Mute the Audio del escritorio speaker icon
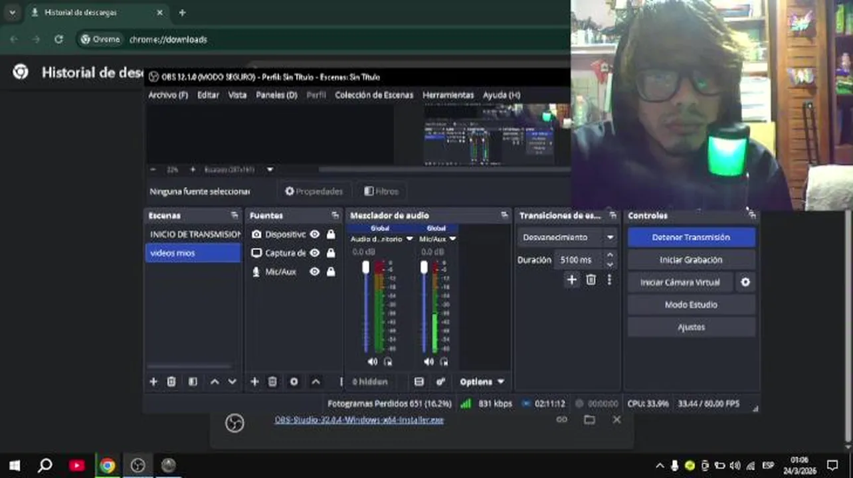 (x=372, y=362)
